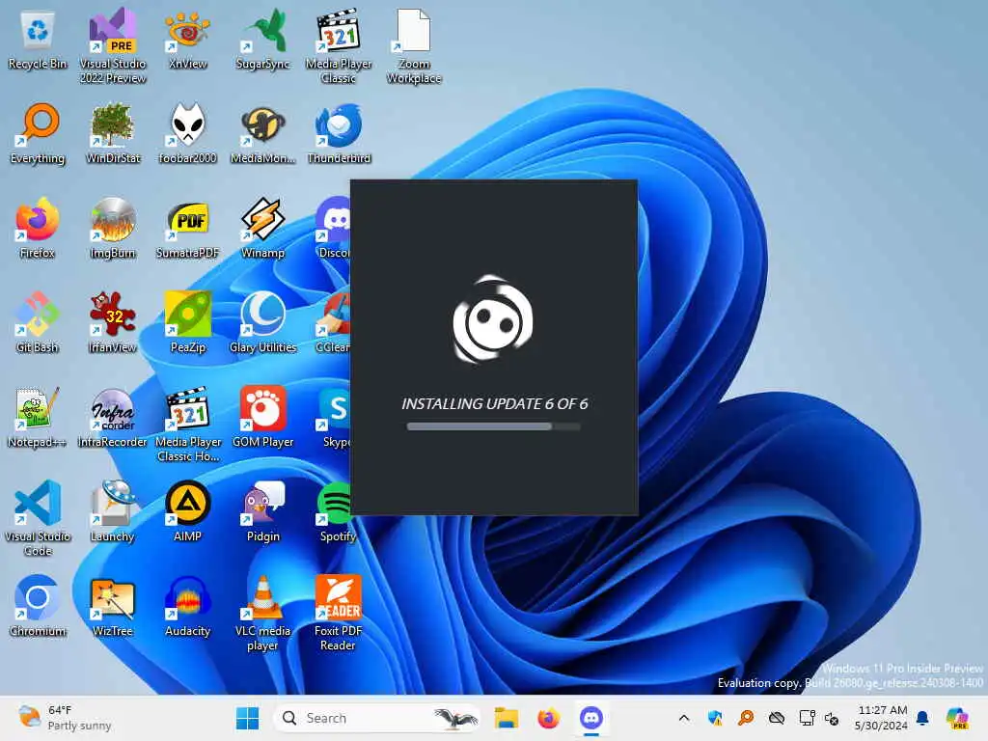Launch the Winamp desktop icon

[x=262, y=228]
